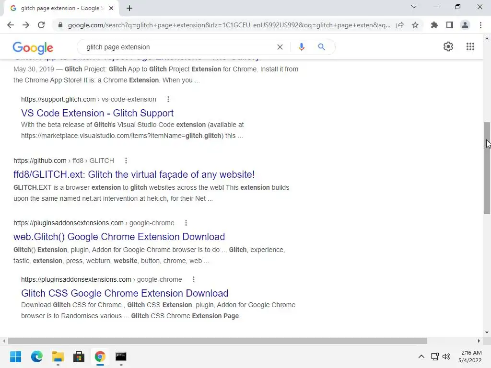Click the scroll-up arrow of vertical scrollbar
491x368 pixels.
tap(487, 38)
